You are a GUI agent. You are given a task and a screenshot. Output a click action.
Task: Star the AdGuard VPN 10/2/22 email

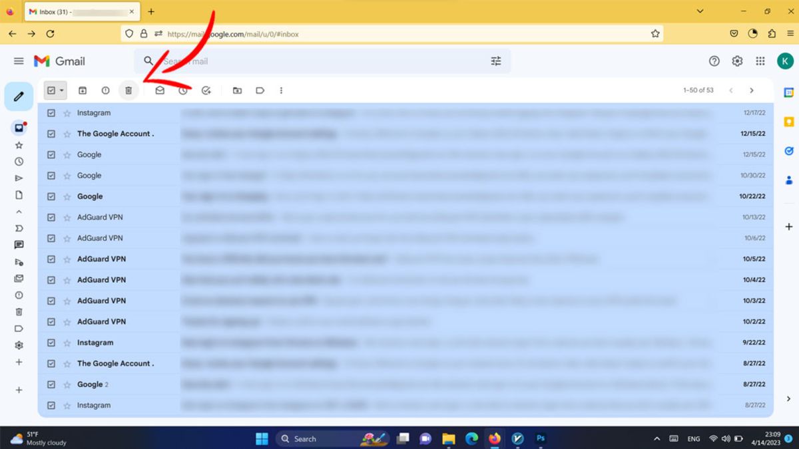point(67,322)
